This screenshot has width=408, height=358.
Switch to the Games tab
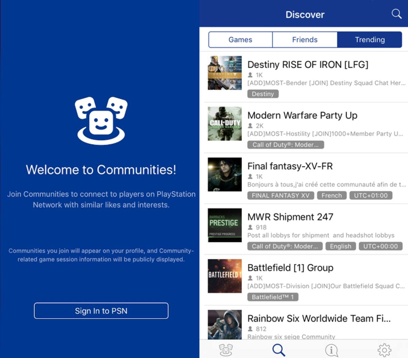[240, 40]
